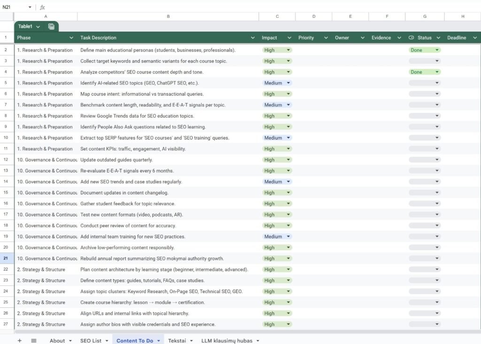The height and width of the screenshot is (344, 481).
Task: Open the Name box dropdown arrow
Action: 30,7
